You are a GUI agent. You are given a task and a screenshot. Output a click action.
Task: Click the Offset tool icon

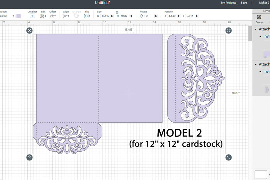coord(53,16)
